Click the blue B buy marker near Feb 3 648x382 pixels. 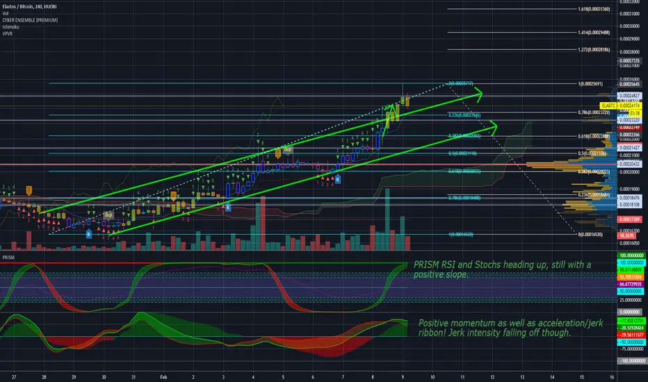point(228,208)
